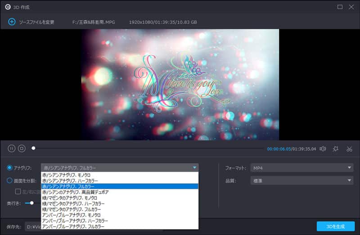This screenshot has width=360, height=235.
Task: Choose アンバー/ブルーアナグリフ、モノクロ option
Action: tap(120, 215)
